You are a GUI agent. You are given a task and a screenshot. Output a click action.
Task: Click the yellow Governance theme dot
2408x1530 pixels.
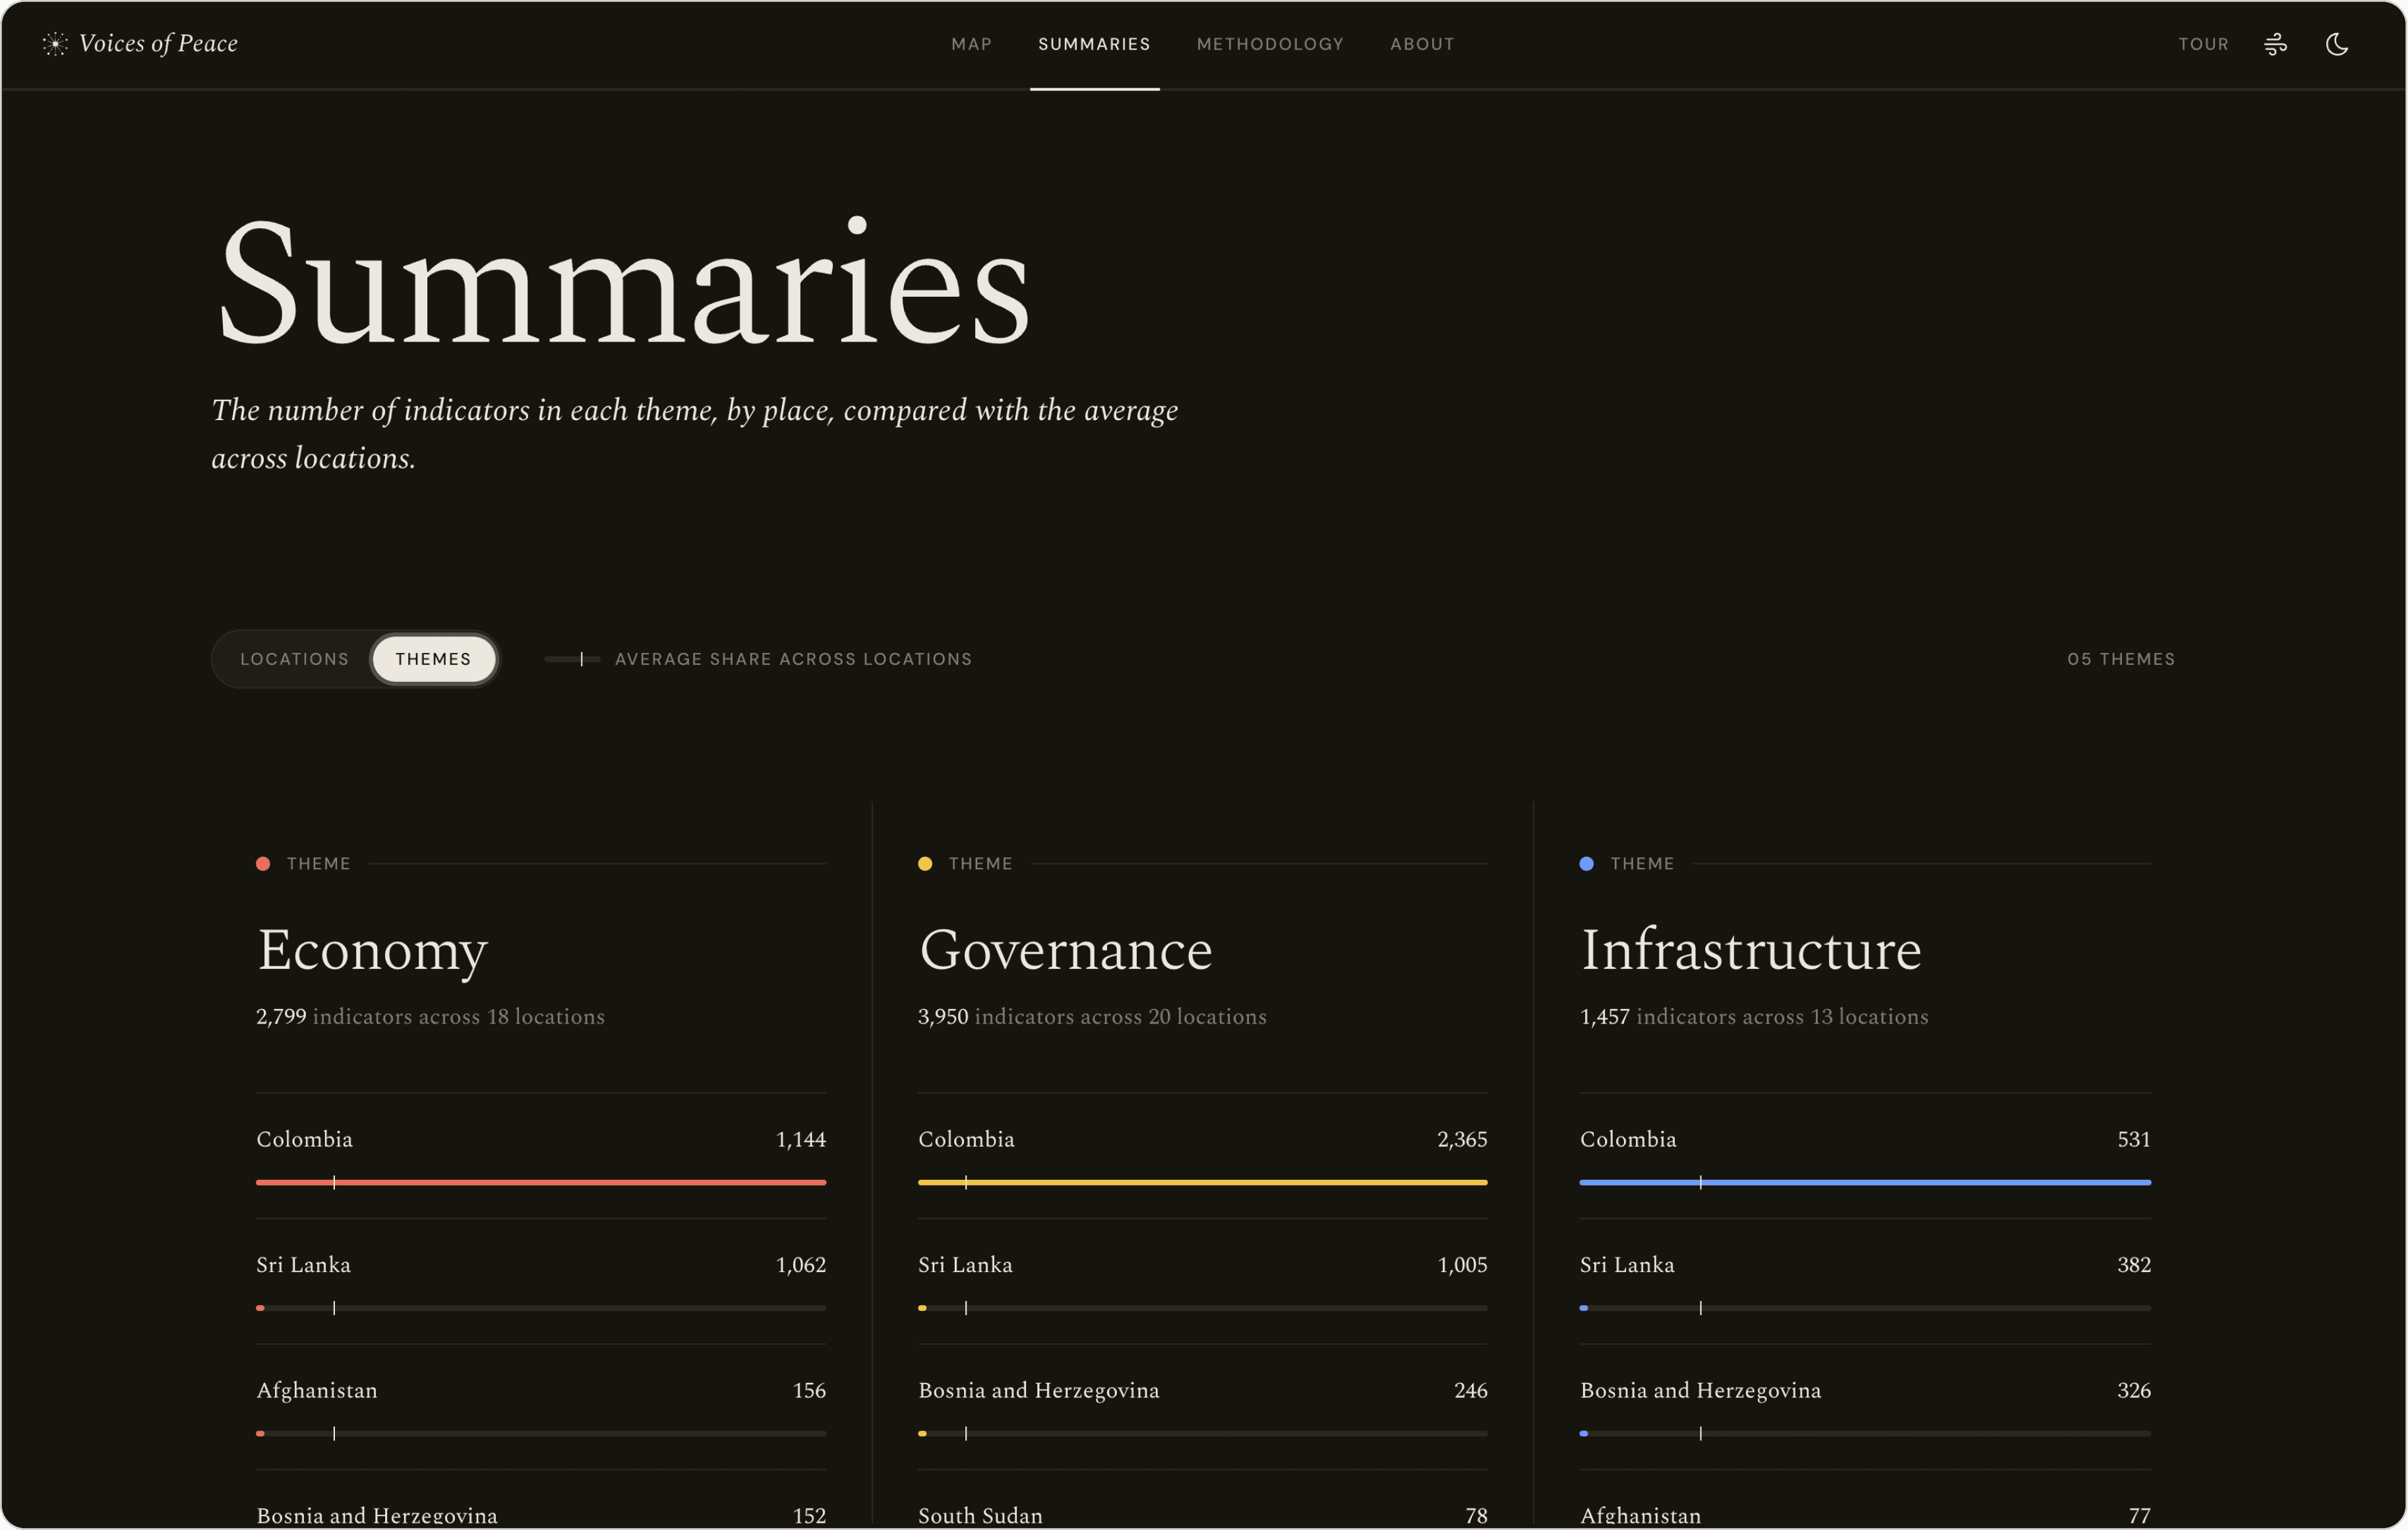925,863
